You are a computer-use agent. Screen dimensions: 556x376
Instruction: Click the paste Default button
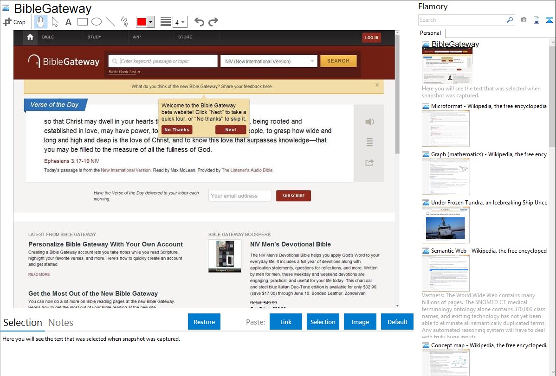pos(397,322)
